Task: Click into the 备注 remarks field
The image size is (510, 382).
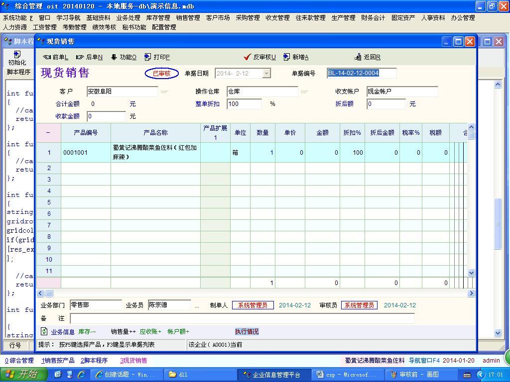Action: pos(242,318)
